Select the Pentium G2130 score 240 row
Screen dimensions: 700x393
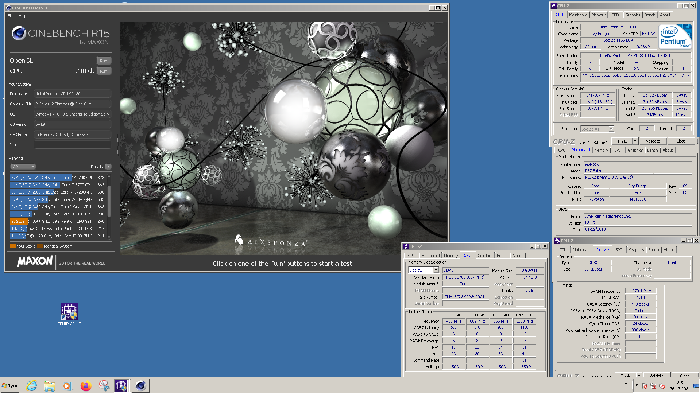click(58, 221)
